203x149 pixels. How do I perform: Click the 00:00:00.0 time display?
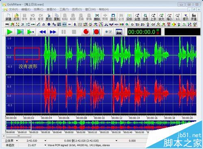(144, 32)
